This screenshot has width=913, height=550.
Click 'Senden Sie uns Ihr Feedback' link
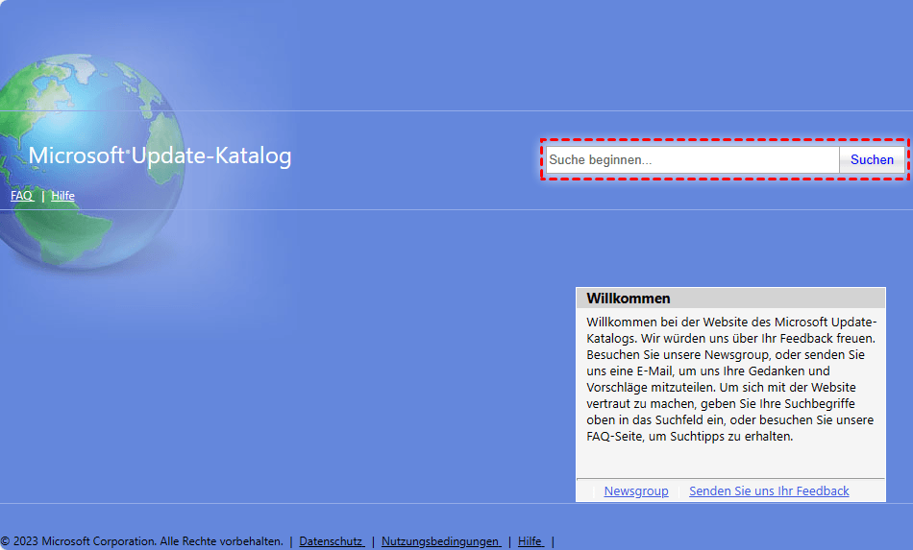pos(769,491)
